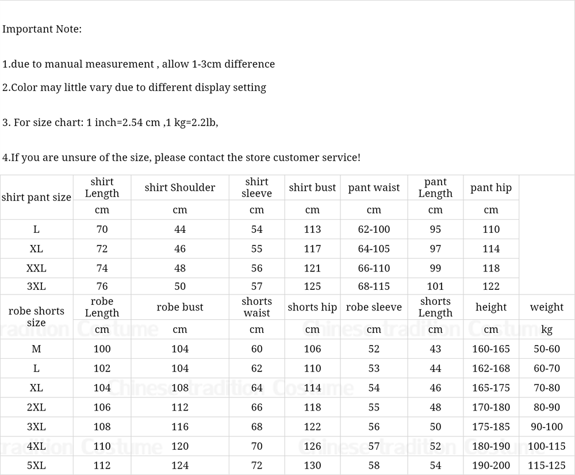575x475 pixels.
Task: Click the 'weight' column header
Action: 546,307
